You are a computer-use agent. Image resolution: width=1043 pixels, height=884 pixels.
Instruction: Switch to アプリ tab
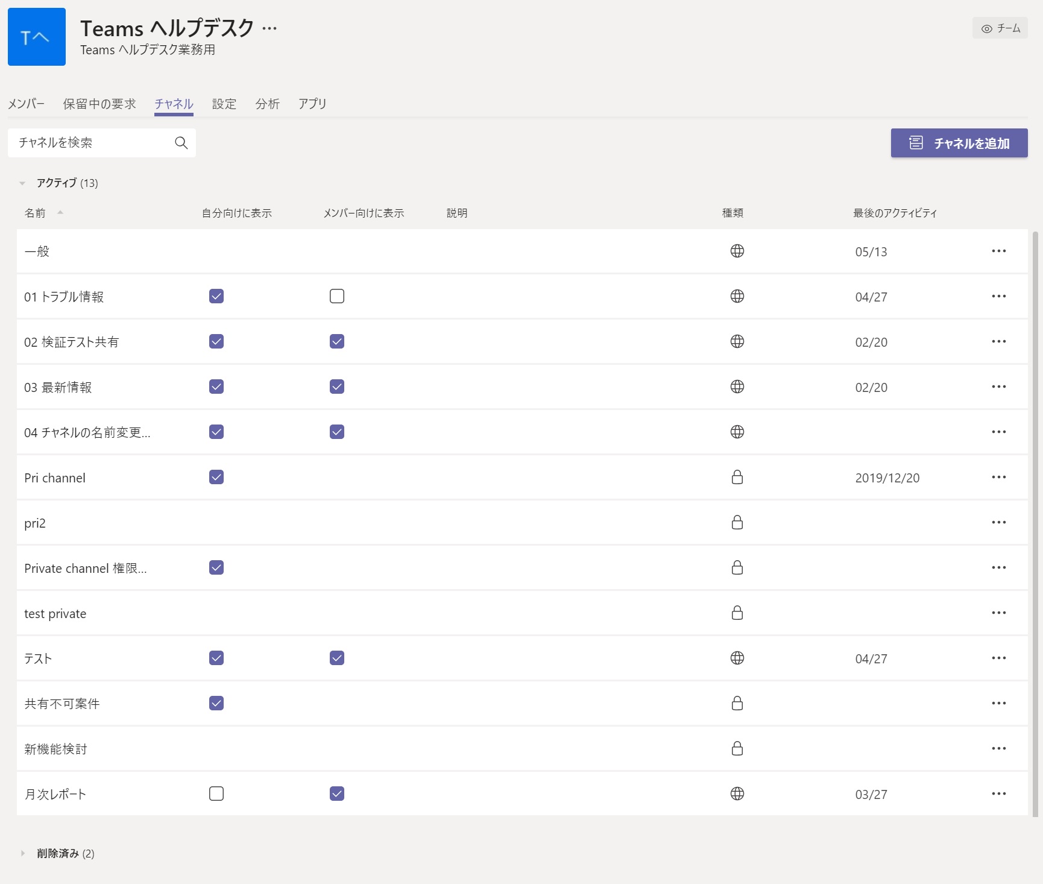pos(312,104)
